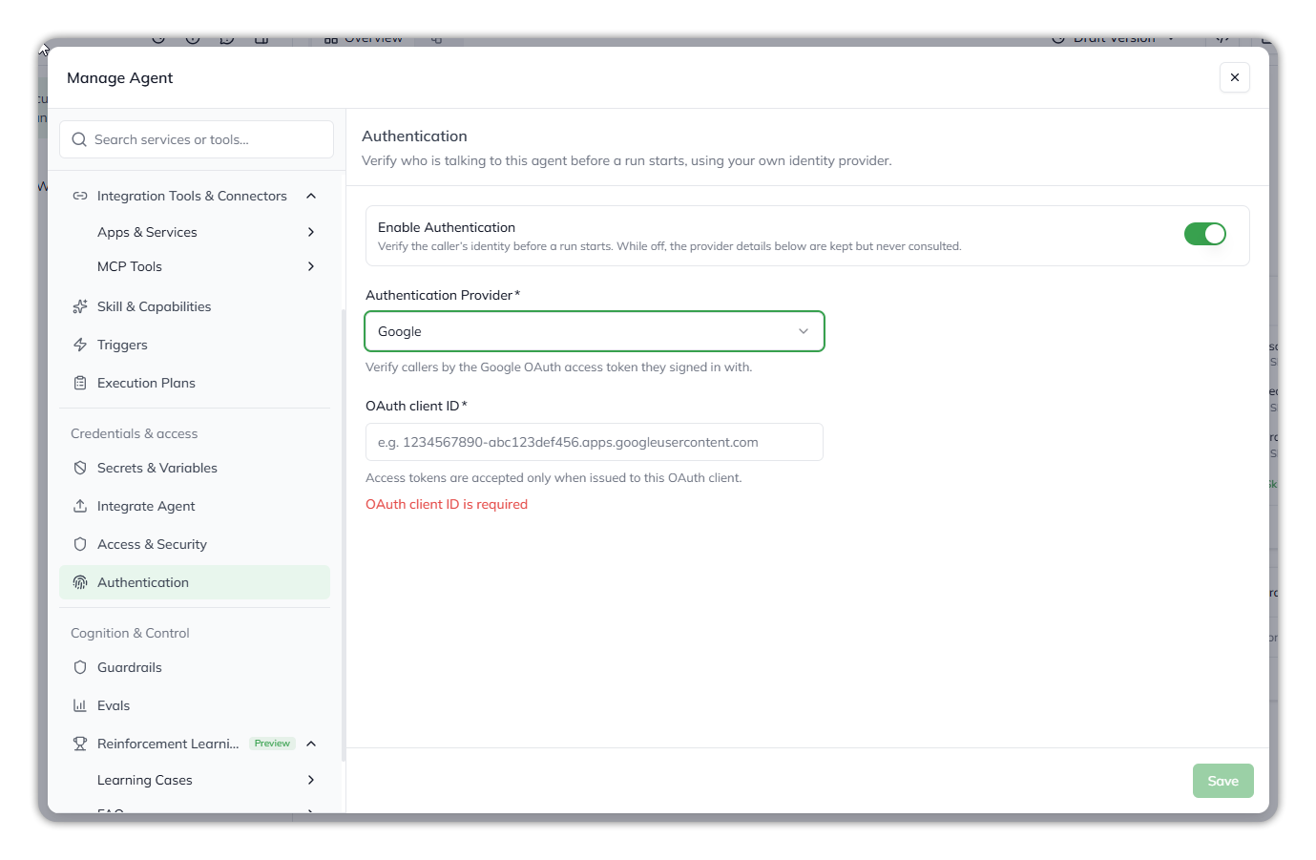Collapse the Reinforcement Learning section
Screen dimensions: 1316x860
[311, 744]
